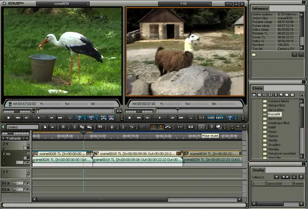
Task: Click the Undo icon in timeline toolbar
Action: (132, 127)
